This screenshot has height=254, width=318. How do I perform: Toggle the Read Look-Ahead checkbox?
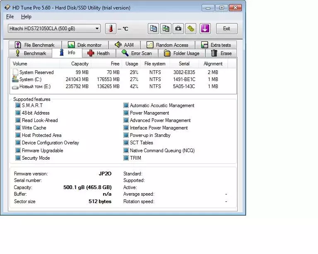click(x=18, y=120)
